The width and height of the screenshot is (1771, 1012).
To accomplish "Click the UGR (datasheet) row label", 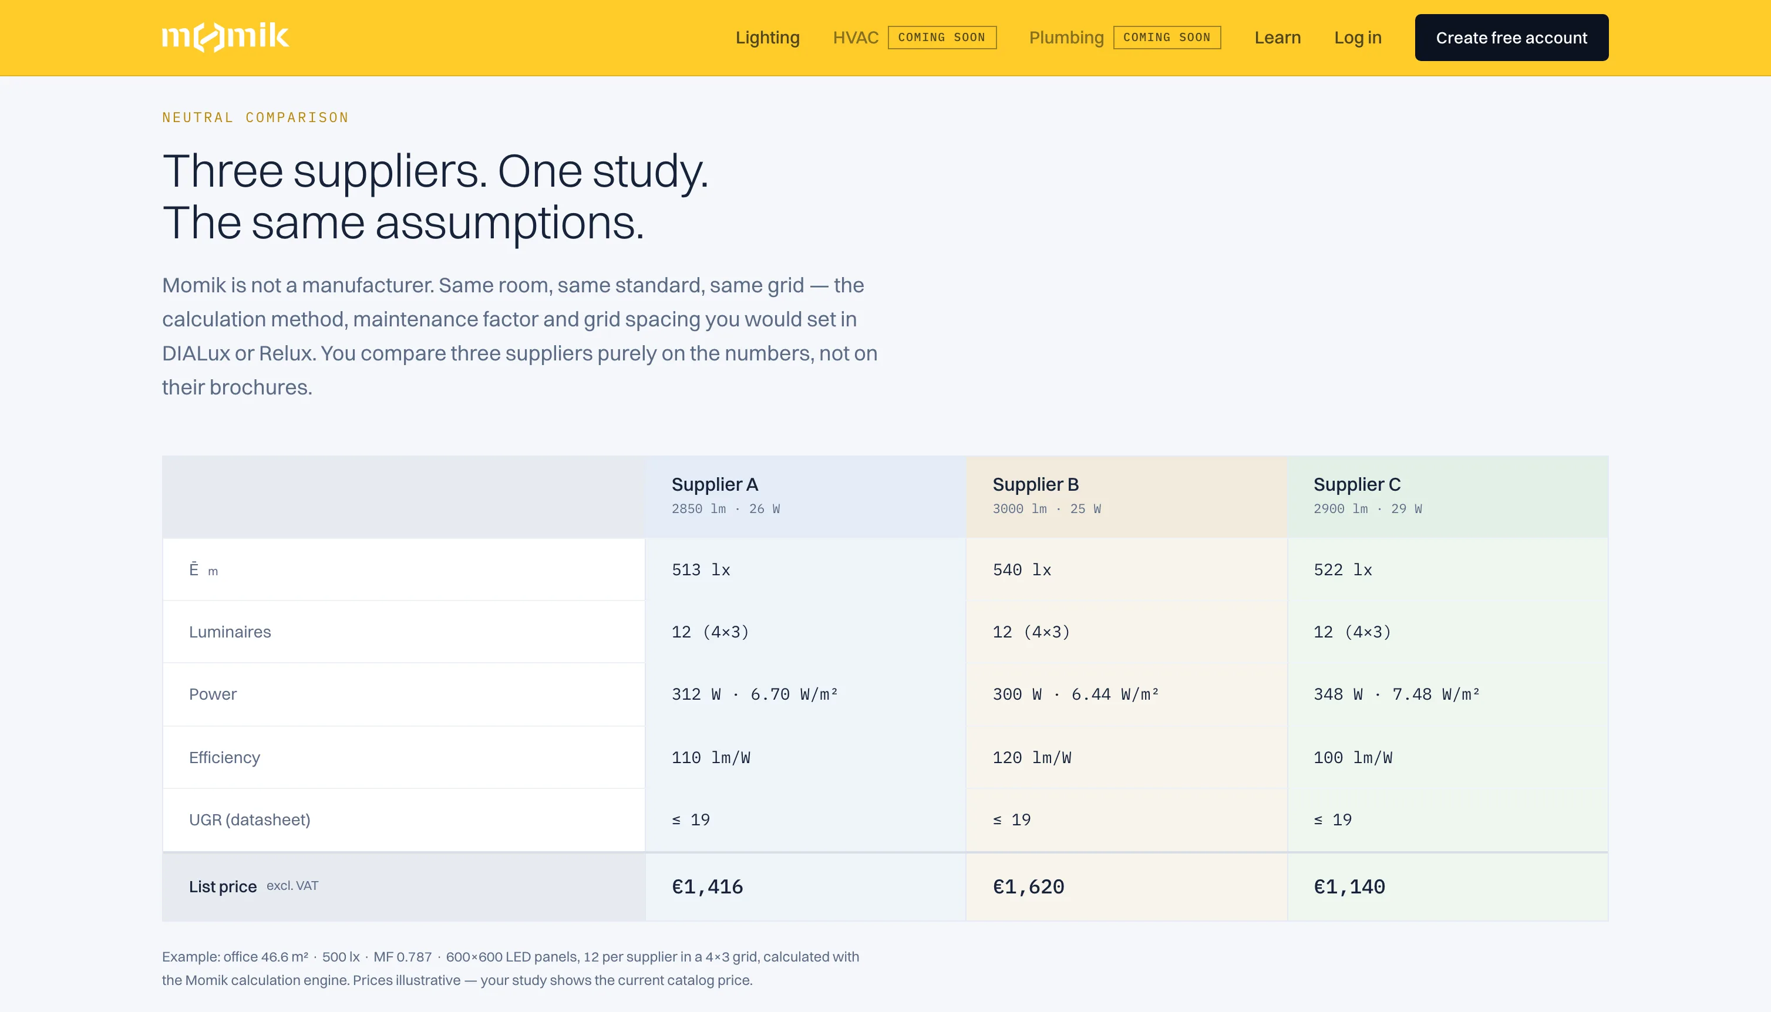I will [x=250, y=820].
